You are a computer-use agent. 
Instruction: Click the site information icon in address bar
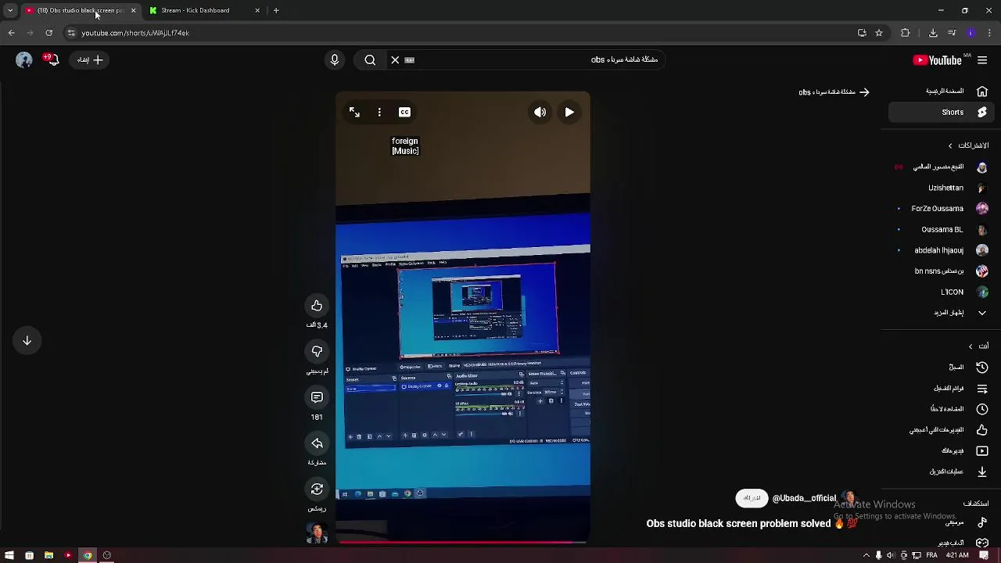(x=70, y=33)
